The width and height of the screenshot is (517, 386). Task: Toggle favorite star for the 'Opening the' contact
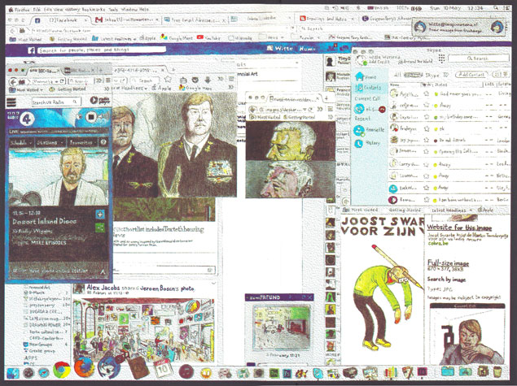click(427, 152)
